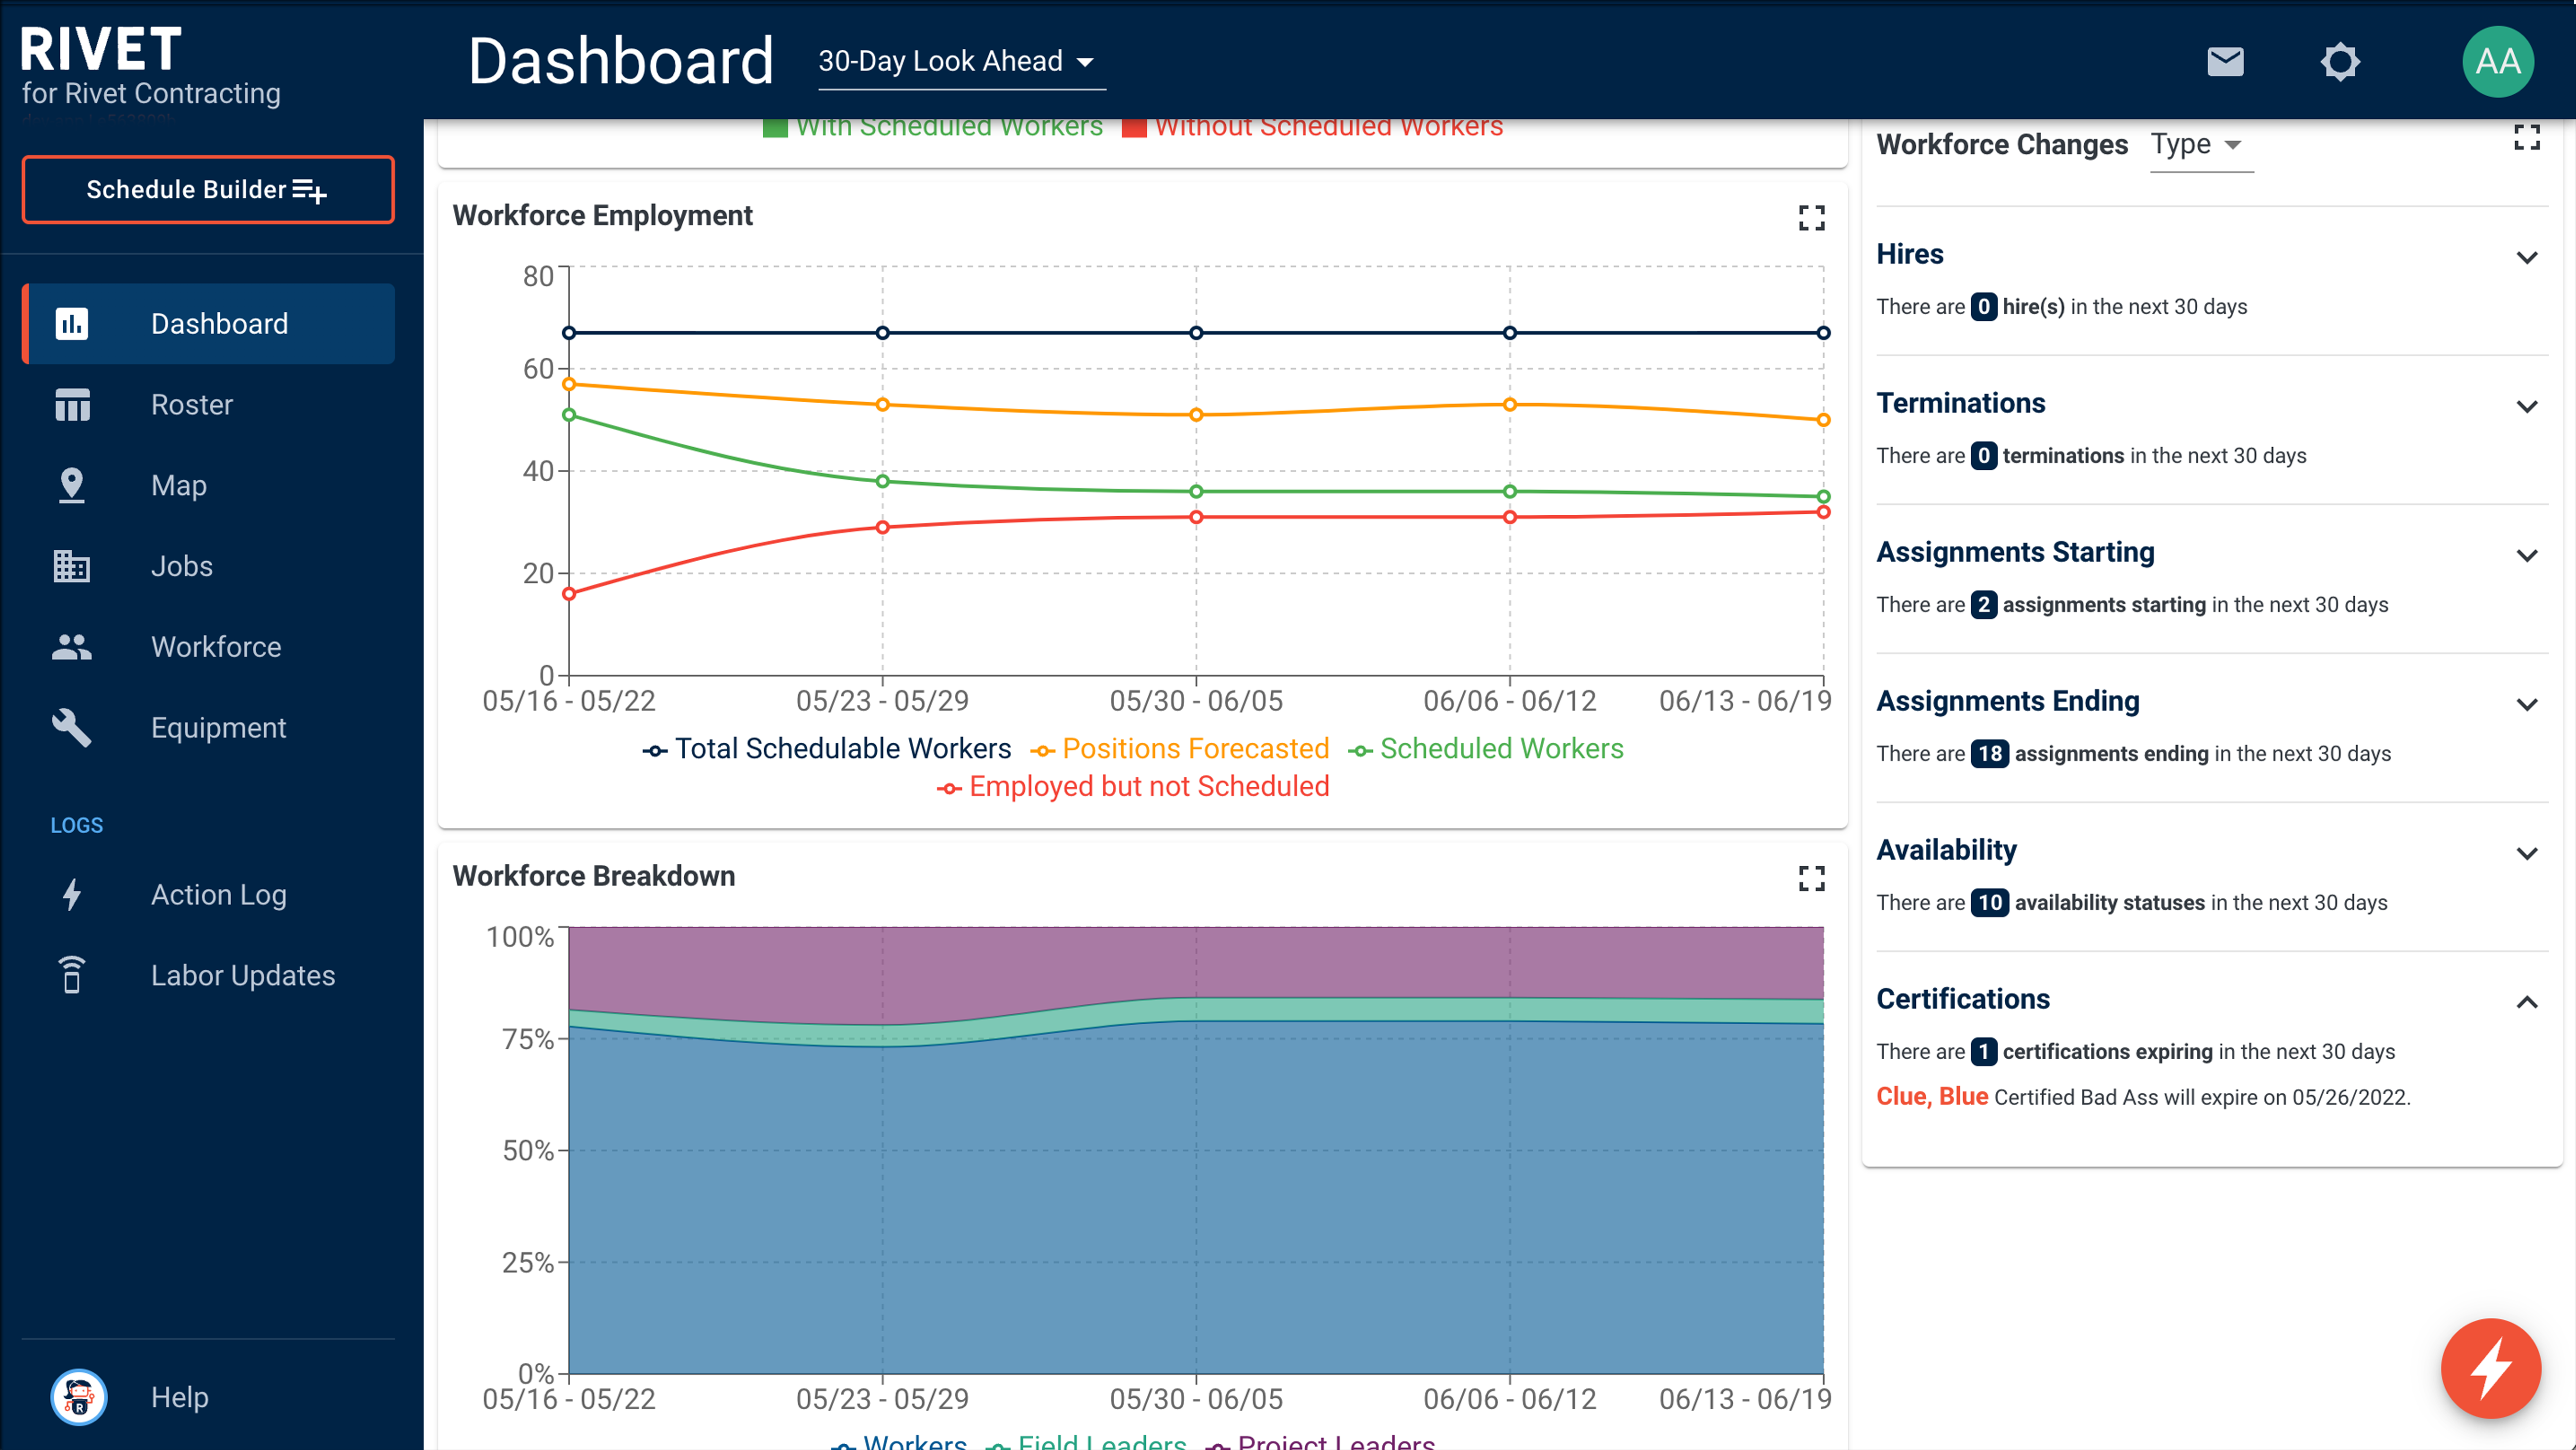
Task: Open Help from sidebar bottom
Action: coord(208,1397)
